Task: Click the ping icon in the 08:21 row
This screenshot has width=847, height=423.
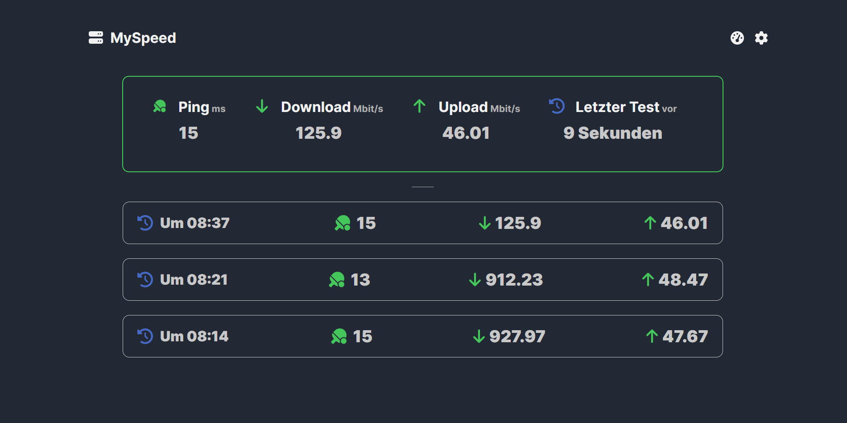Action: coord(337,280)
